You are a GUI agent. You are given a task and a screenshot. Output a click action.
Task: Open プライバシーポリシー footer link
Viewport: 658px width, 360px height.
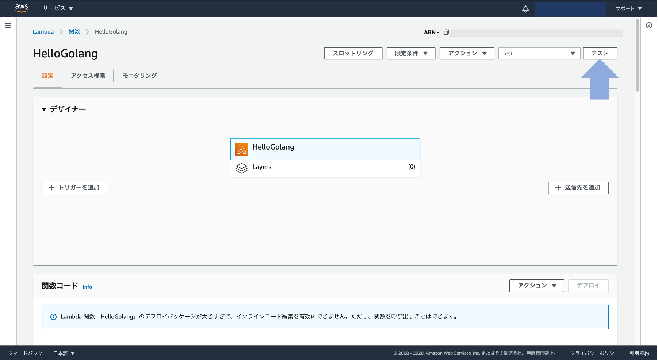[x=594, y=353]
